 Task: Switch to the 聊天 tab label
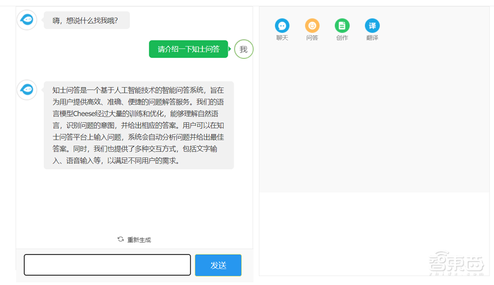click(x=282, y=37)
